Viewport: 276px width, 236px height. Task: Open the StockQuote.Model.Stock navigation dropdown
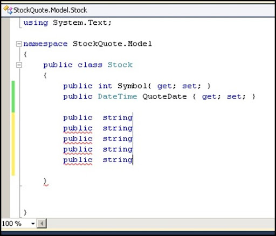139,10
